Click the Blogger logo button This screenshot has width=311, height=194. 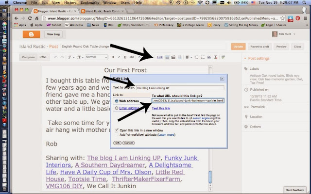pos(31,34)
